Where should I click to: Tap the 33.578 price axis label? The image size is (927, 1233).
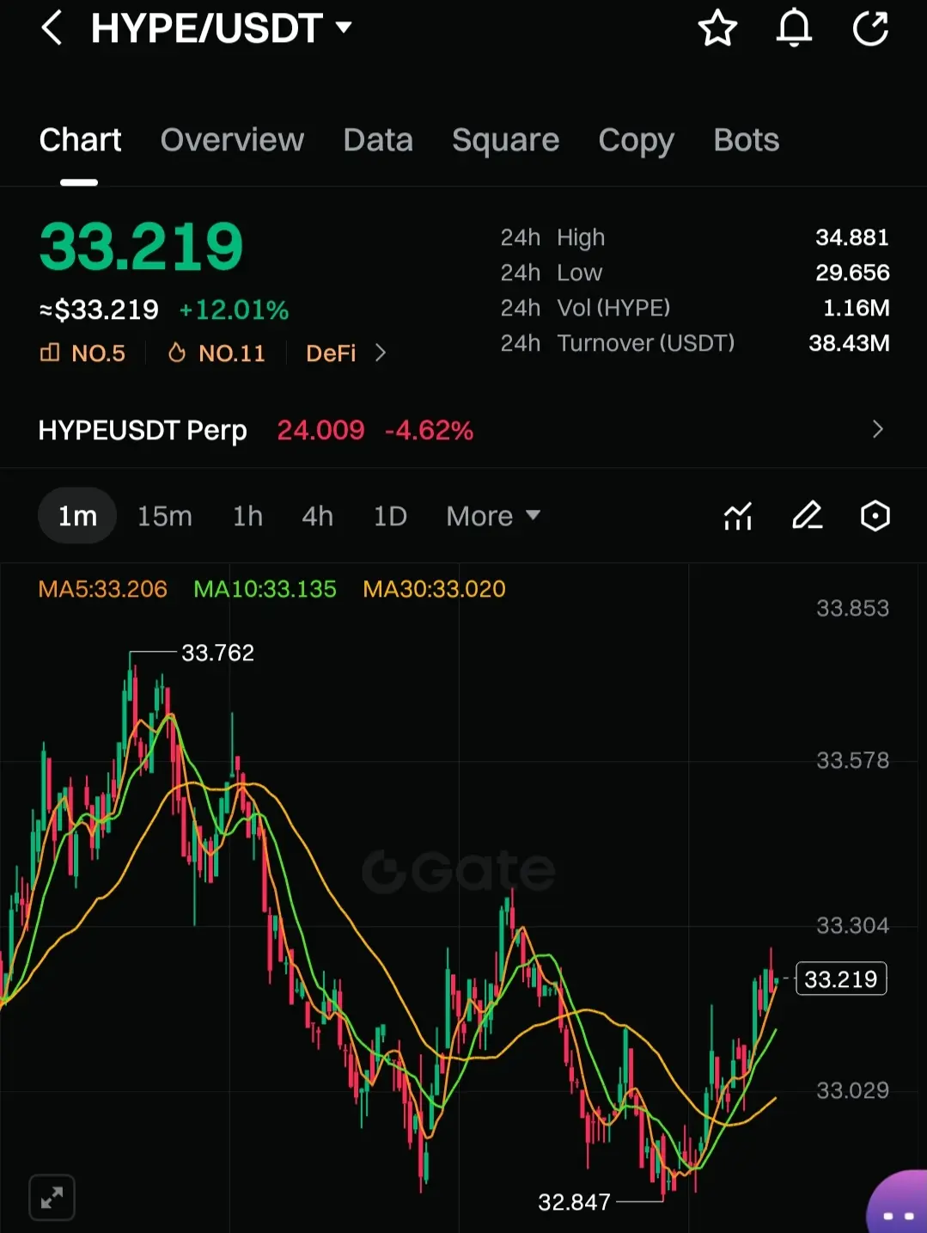point(852,760)
